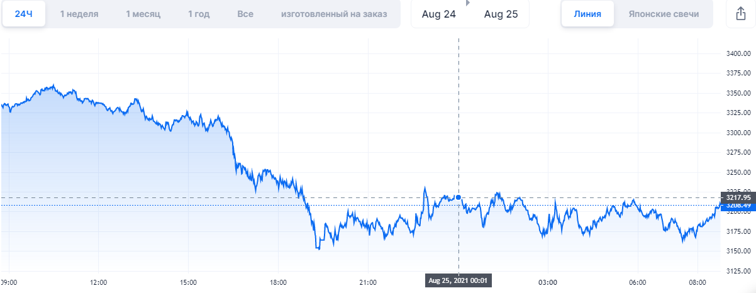
Task: Open the Aug 24 start date picker
Action: click(x=439, y=14)
